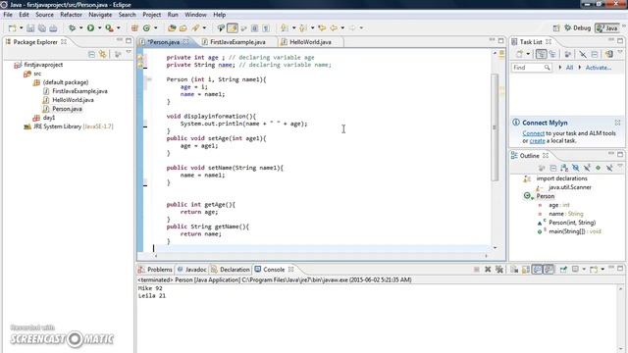
Task: Open the Debug configurations dropdown arrow
Action: tap(80, 28)
